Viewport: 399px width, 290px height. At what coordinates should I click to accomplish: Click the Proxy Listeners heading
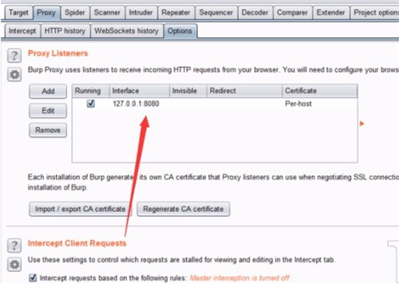pyautogui.click(x=57, y=53)
